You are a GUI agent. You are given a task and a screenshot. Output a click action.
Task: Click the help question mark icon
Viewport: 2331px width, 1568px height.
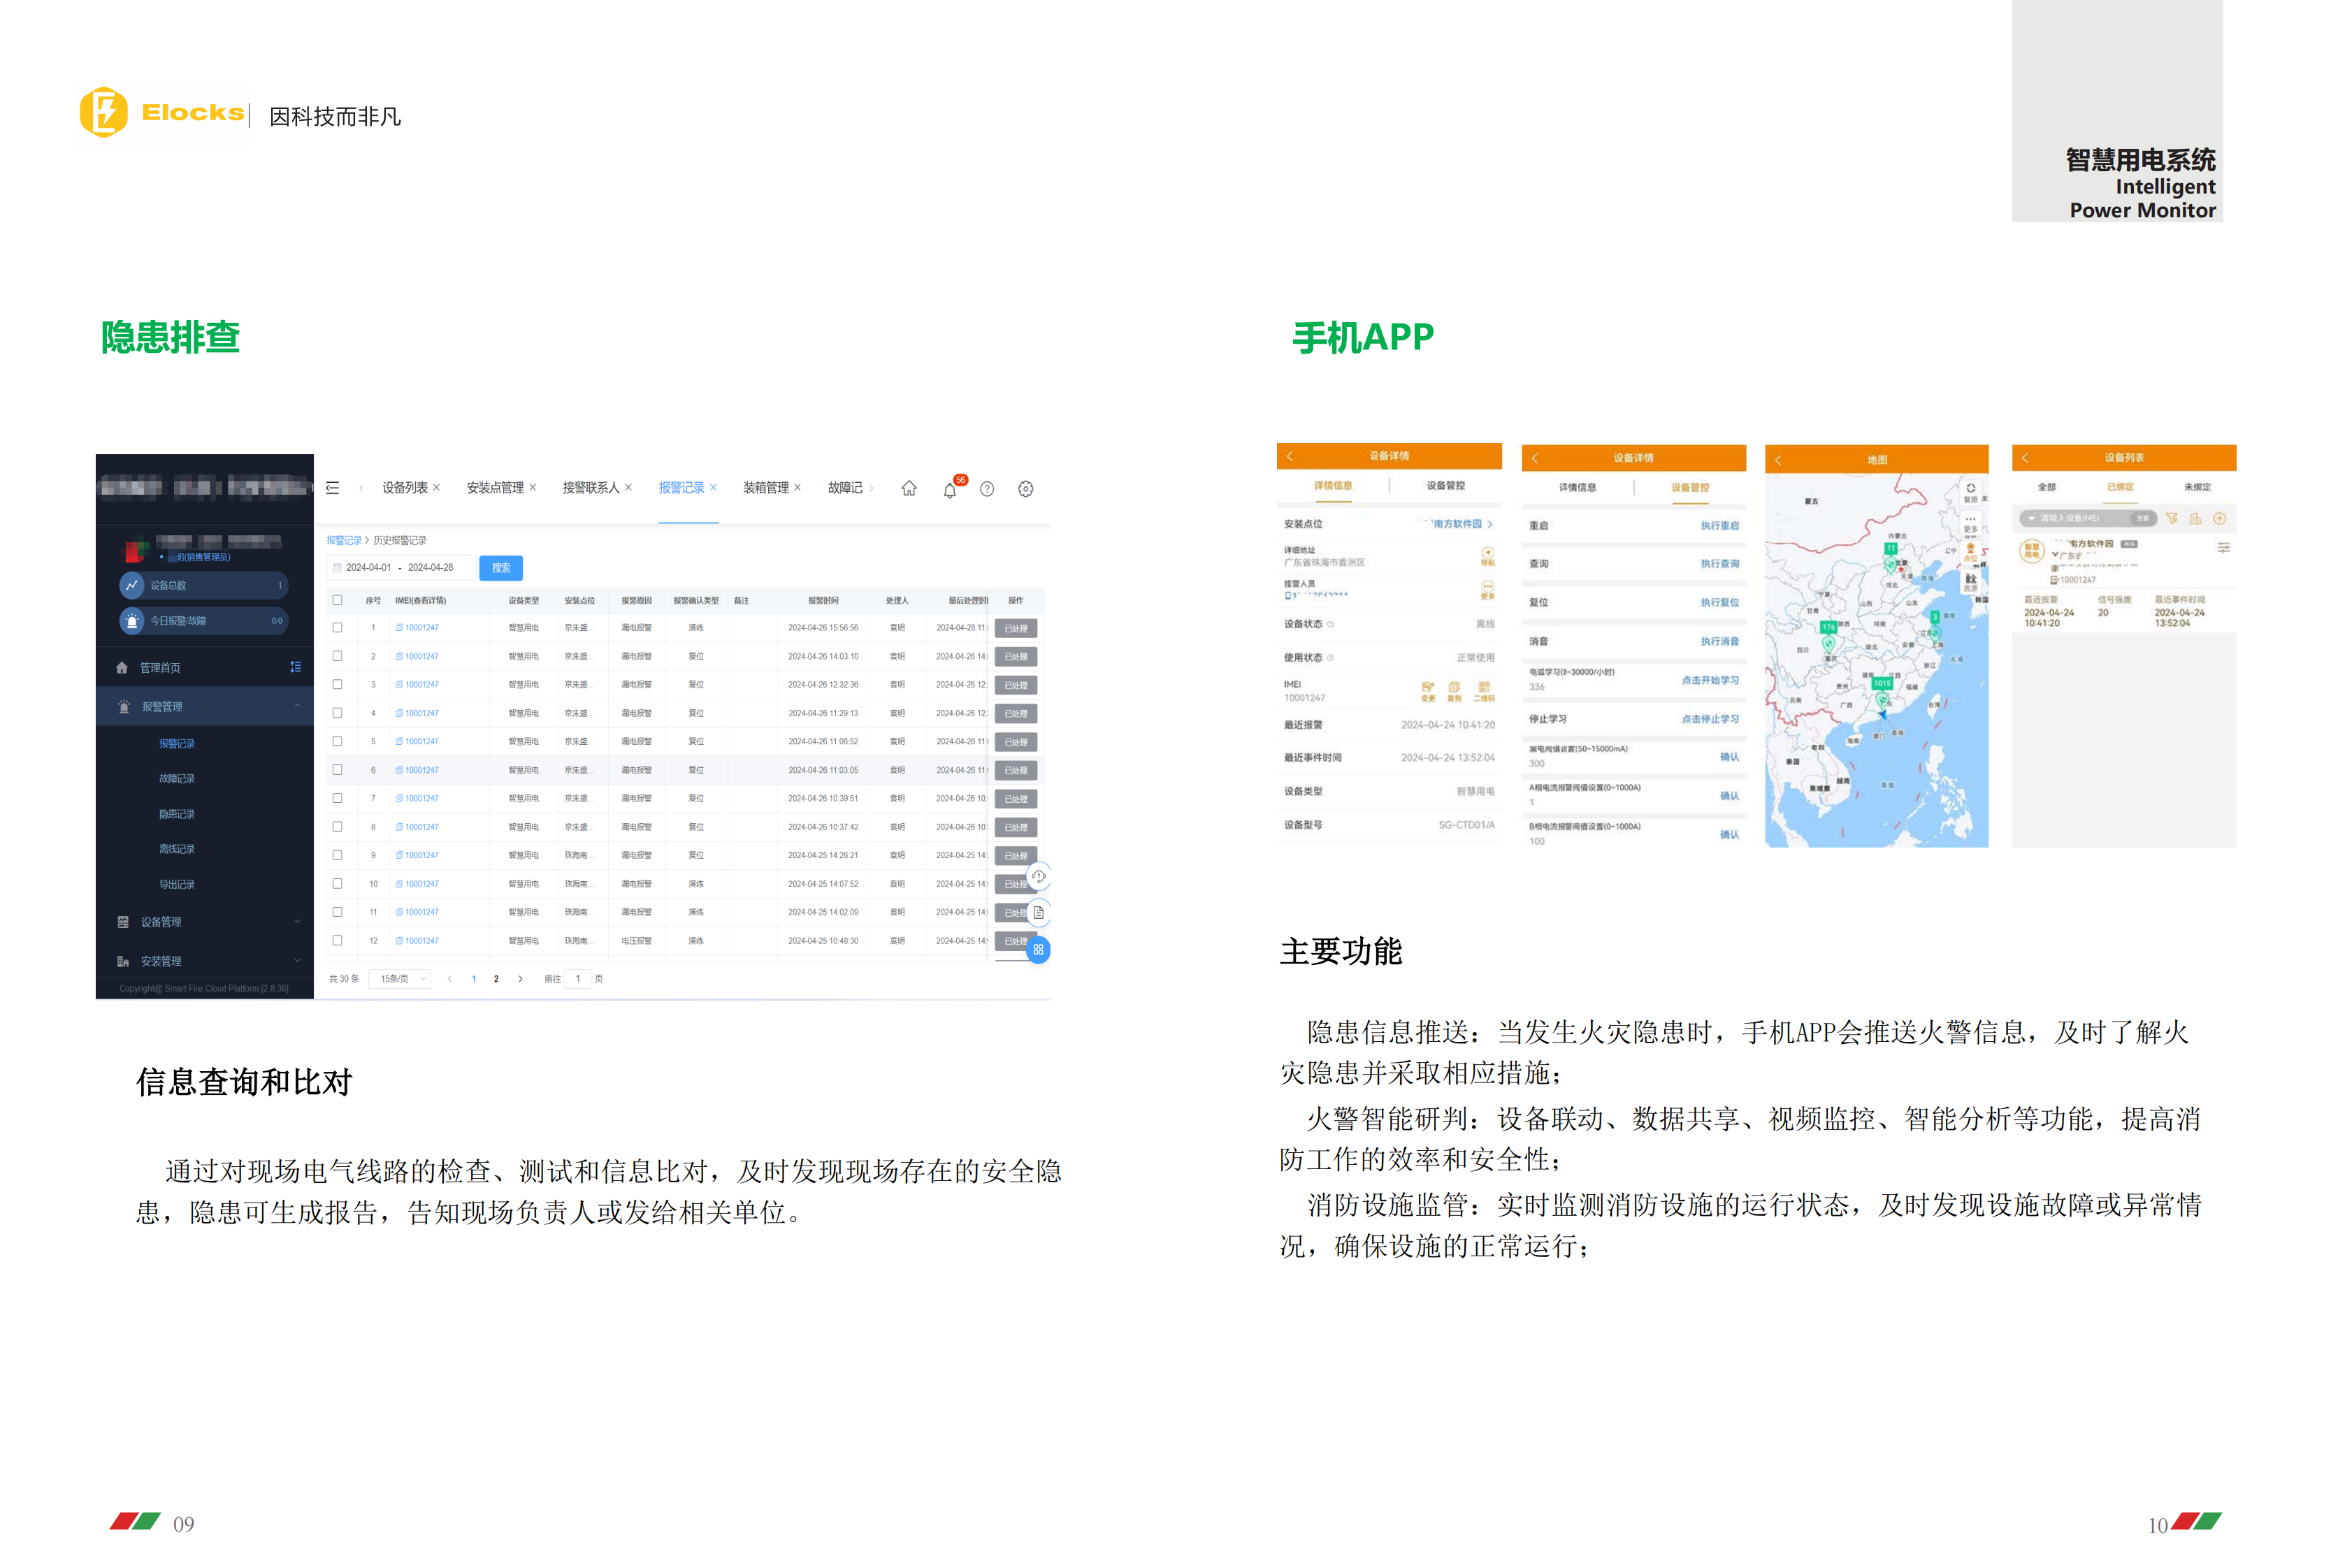(x=987, y=489)
